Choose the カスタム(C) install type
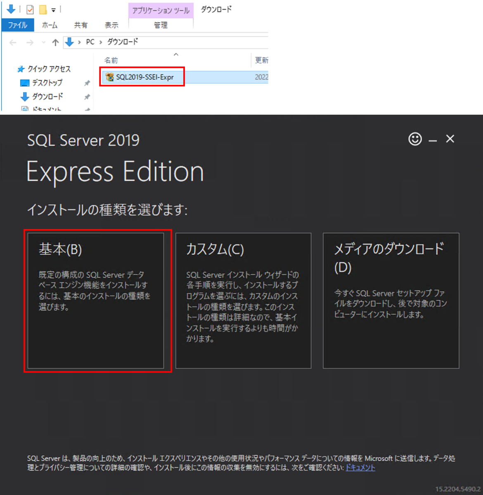 coord(243,301)
